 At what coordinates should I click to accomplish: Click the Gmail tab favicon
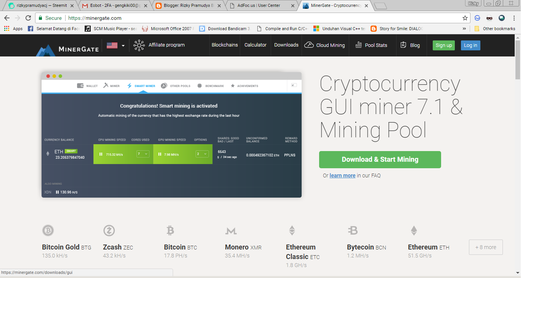pyautogui.click(x=85, y=6)
